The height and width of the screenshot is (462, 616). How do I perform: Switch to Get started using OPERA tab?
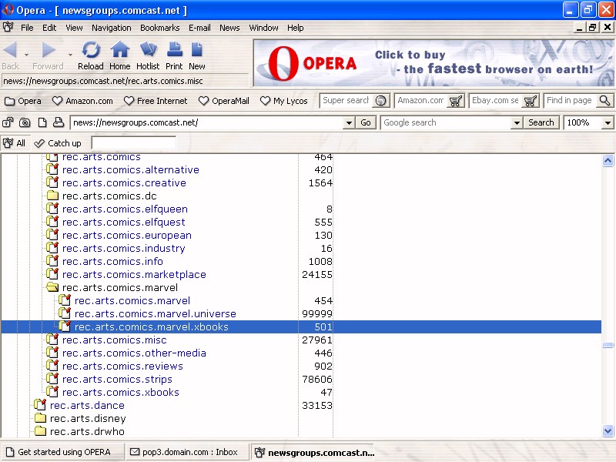[62, 452]
